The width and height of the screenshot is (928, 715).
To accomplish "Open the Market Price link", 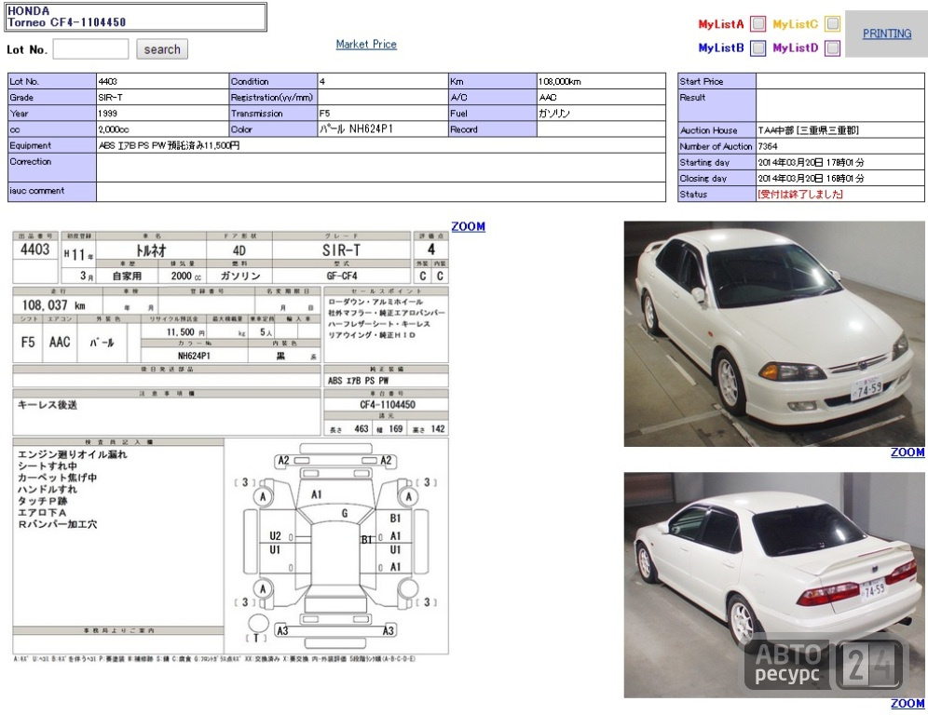I will tap(366, 44).
